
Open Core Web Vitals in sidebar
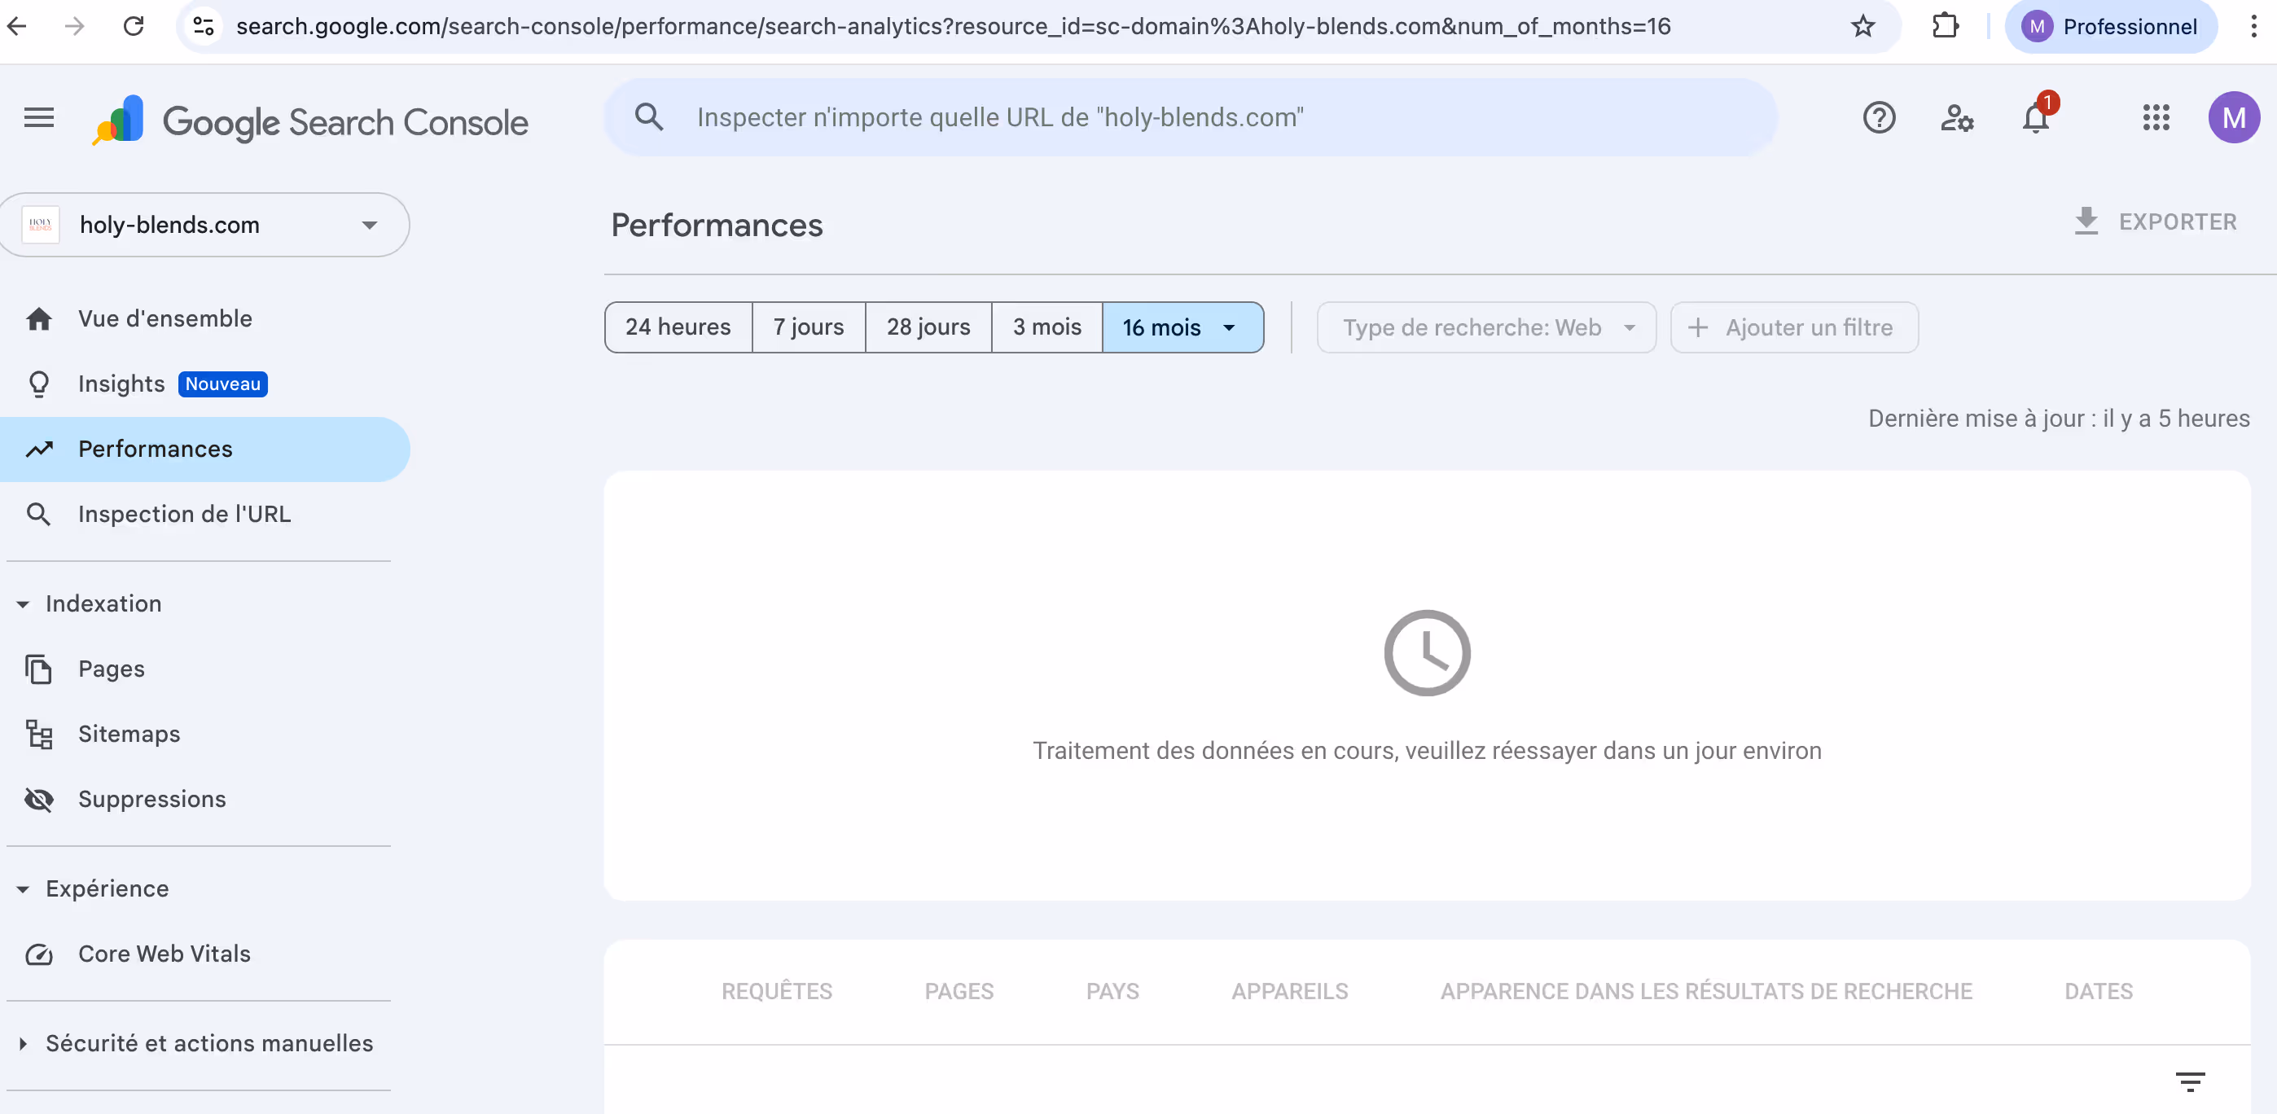tap(165, 954)
